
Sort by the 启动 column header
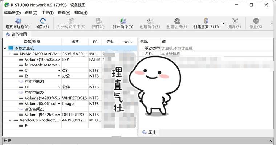click(x=110, y=42)
